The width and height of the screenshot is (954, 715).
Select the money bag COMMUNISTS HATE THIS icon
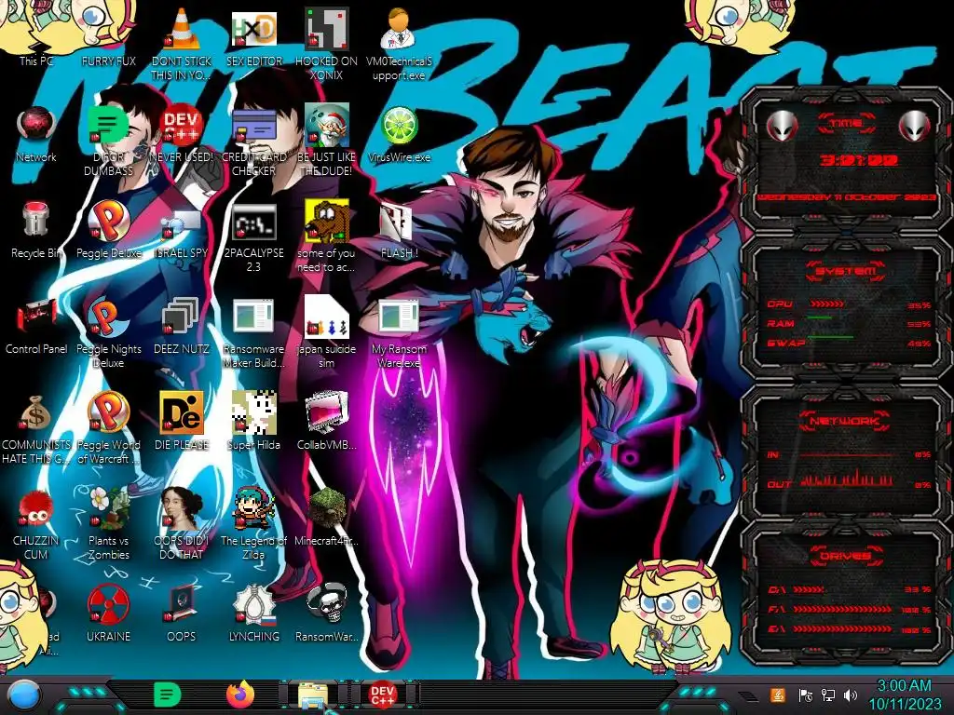[36, 413]
